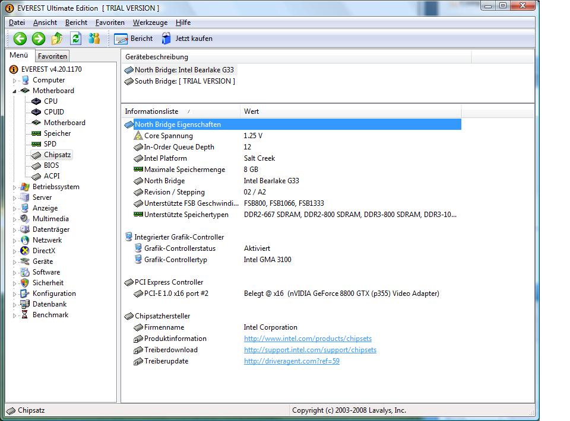Switch to the Menü tab
The image size is (570, 421).
(x=19, y=55)
